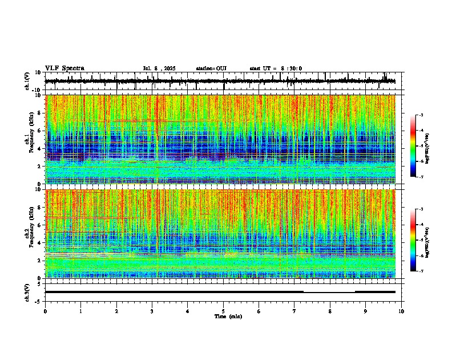452x349 pixels.
Task: Click the '-7' value below ch.2 color scale
Action: (421, 271)
